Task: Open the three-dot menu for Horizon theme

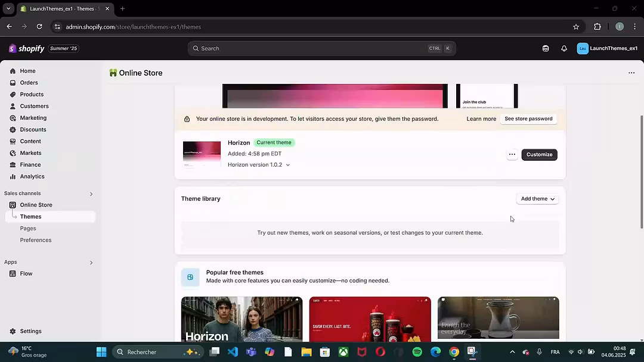Action: (x=512, y=154)
